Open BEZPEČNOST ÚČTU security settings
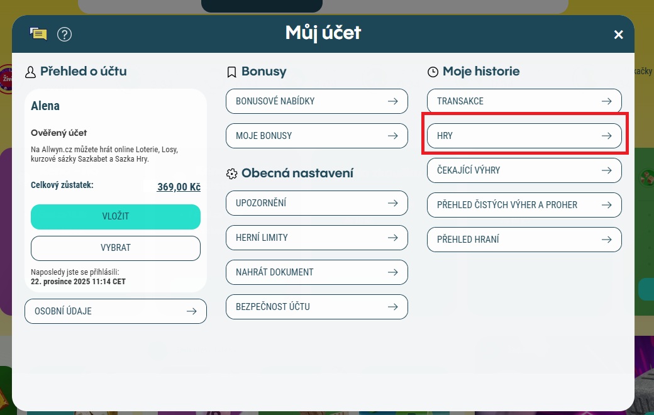This screenshot has width=654, height=415. tap(316, 307)
